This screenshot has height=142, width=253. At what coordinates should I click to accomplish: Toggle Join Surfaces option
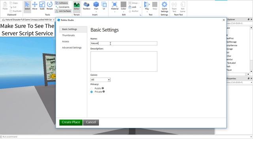click(x=63, y=11)
